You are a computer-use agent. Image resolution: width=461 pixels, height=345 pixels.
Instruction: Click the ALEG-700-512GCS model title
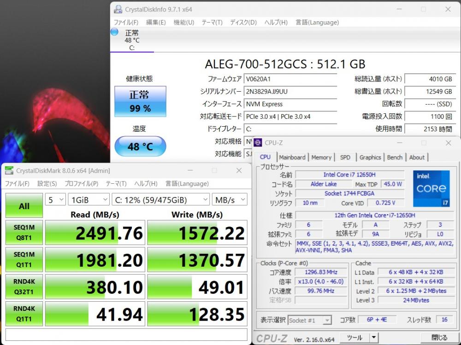[285, 64]
